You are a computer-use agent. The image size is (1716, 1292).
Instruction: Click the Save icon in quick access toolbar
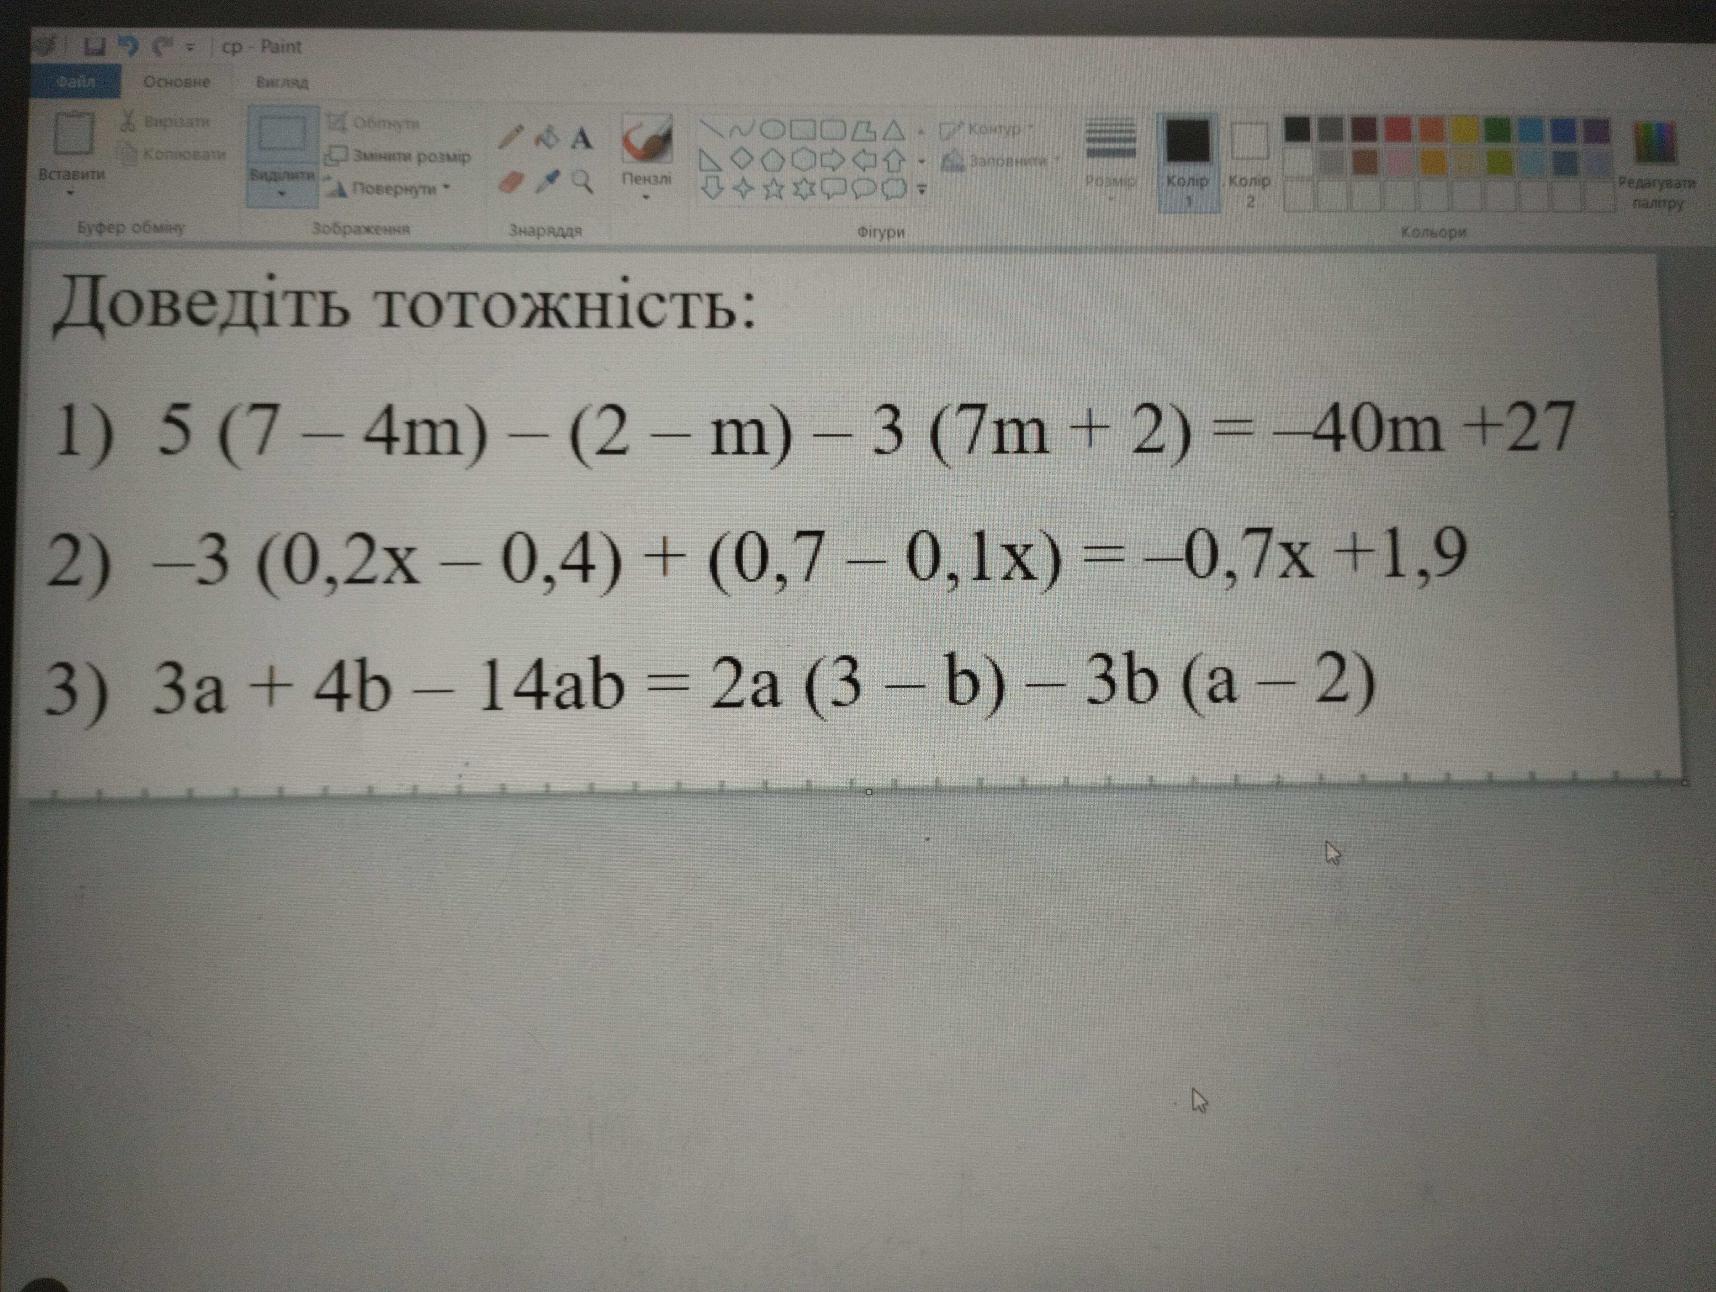(94, 47)
